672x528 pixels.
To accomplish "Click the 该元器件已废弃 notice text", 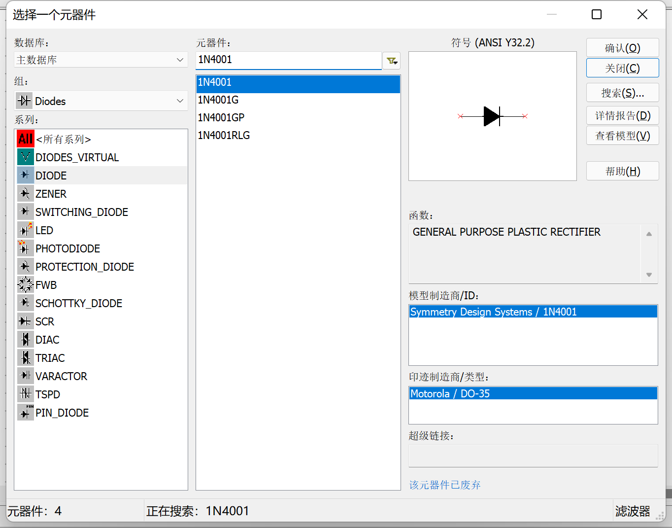I will click(445, 485).
